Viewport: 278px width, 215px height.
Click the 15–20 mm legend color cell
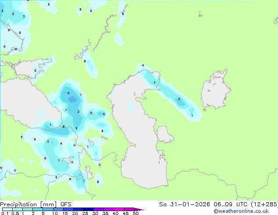click(68, 209)
